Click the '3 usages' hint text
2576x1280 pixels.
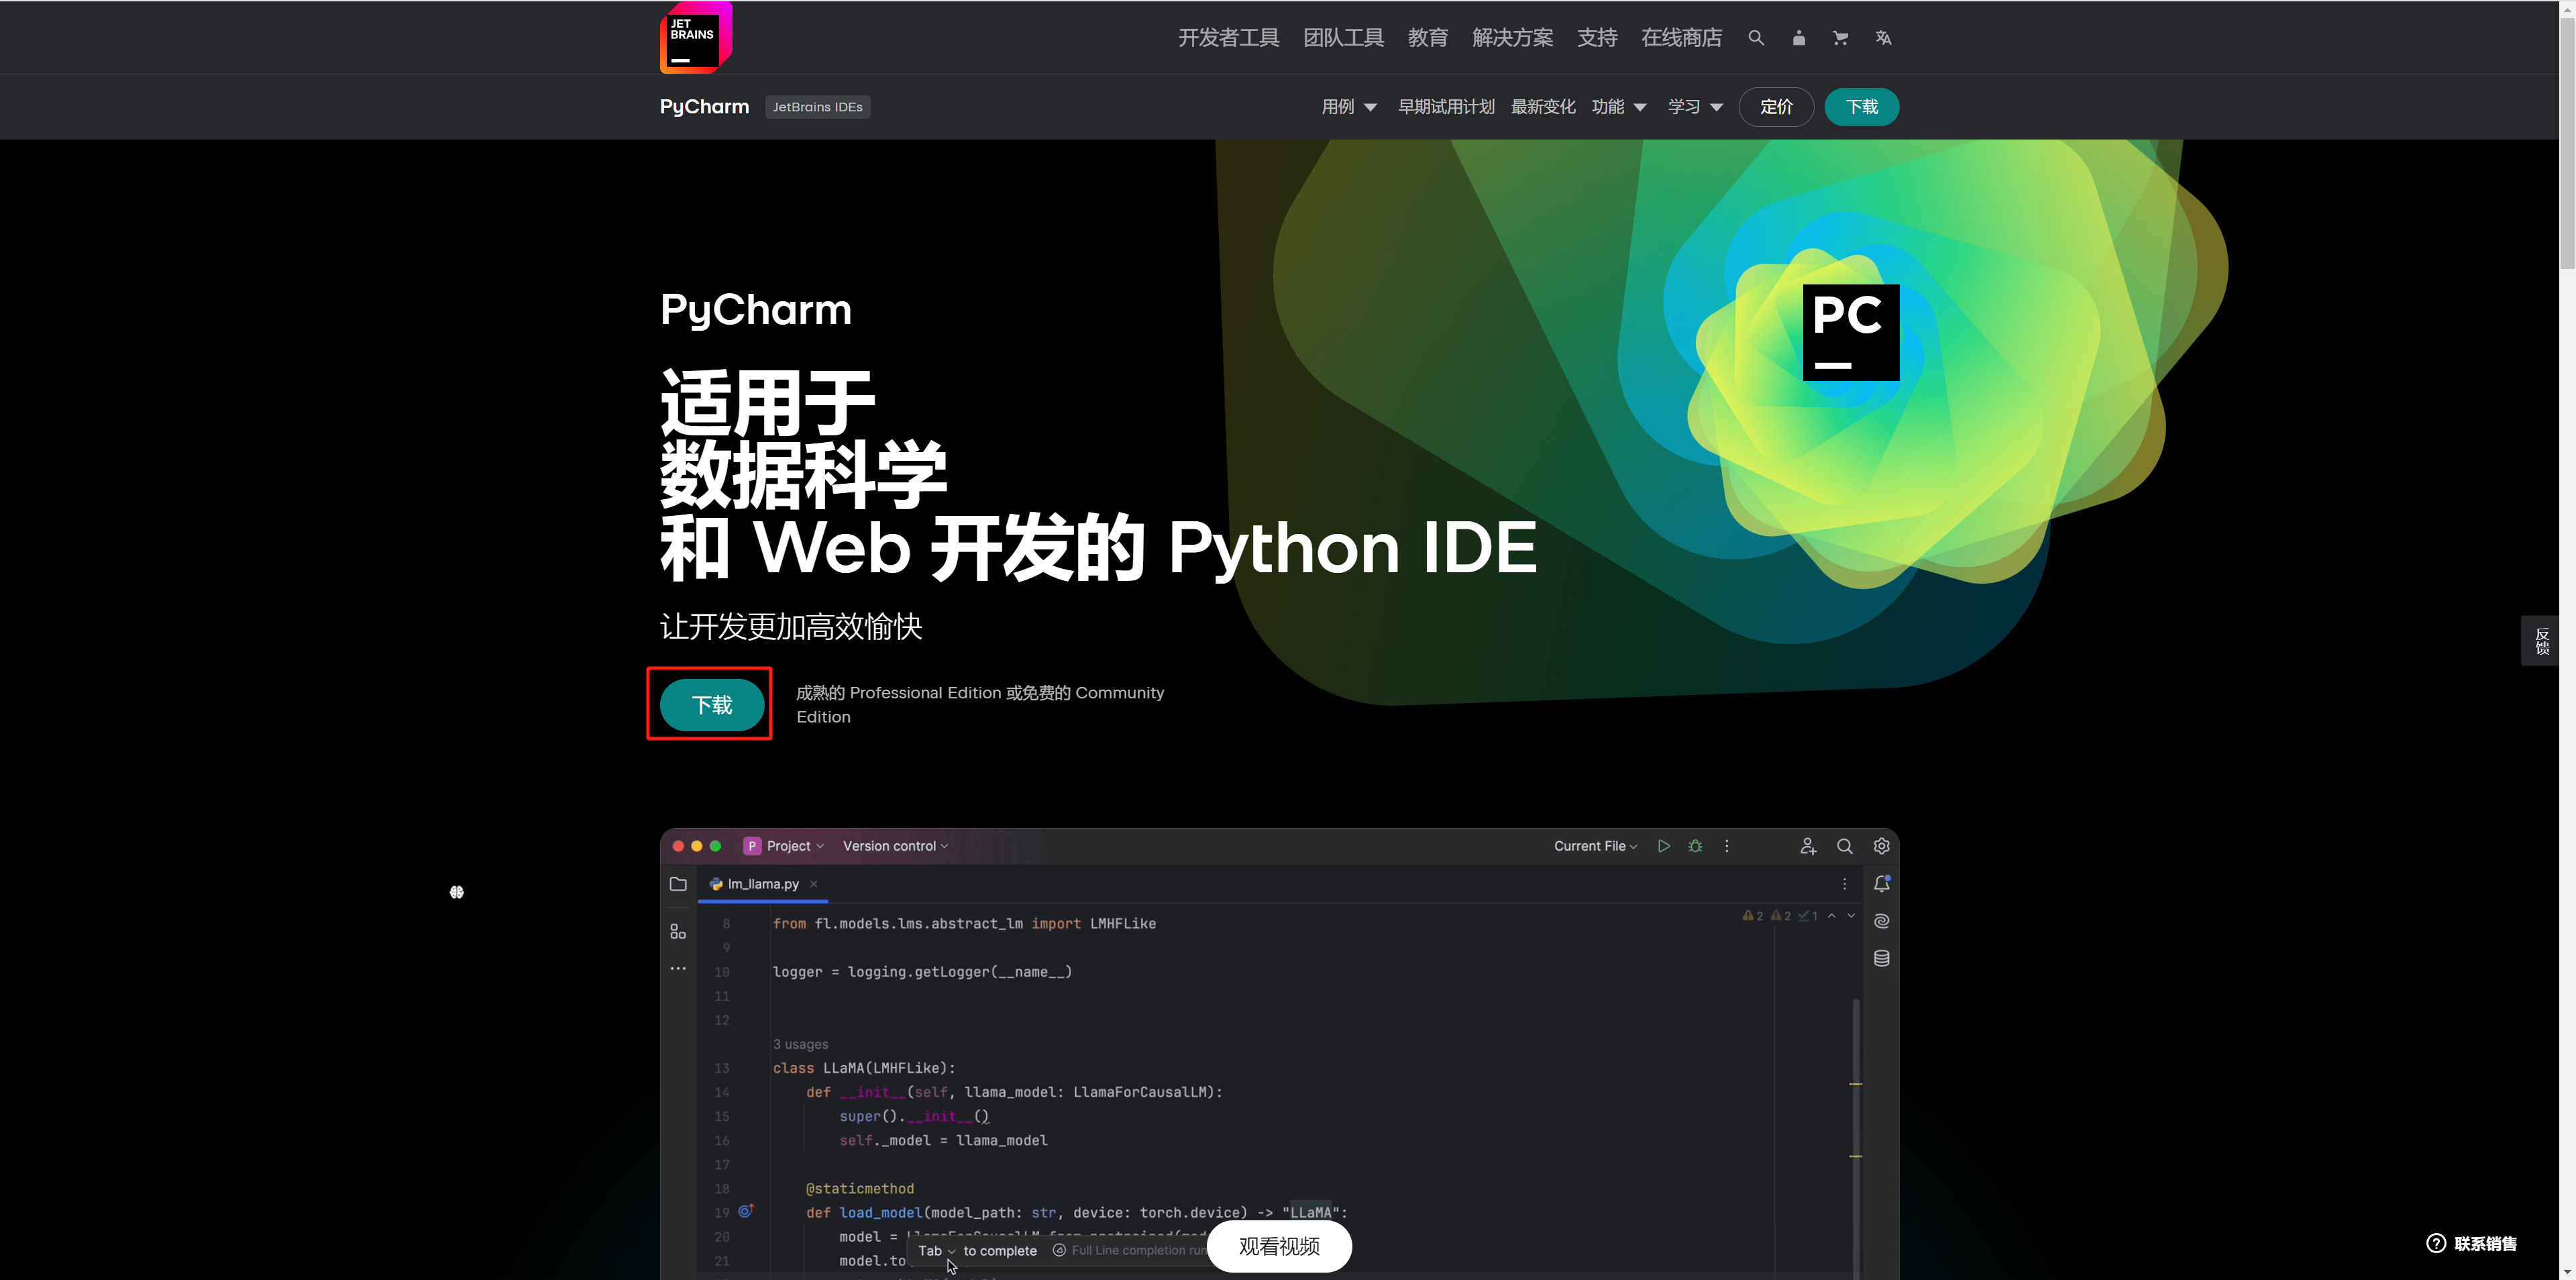(x=800, y=1044)
